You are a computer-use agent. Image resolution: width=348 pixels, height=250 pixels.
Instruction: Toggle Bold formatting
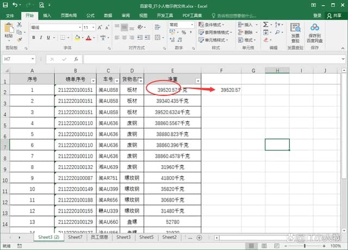pyautogui.click(x=34, y=37)
